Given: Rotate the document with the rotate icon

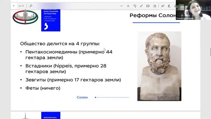Looking at the screenshot, I should coord(135,6).
